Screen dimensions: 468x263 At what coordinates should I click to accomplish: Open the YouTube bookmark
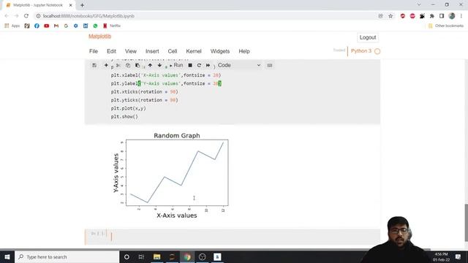tap(47, 26)
